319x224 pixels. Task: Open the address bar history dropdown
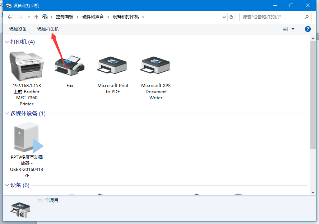tap(224, 16)
